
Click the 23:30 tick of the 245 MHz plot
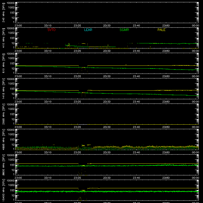[107, 26]
